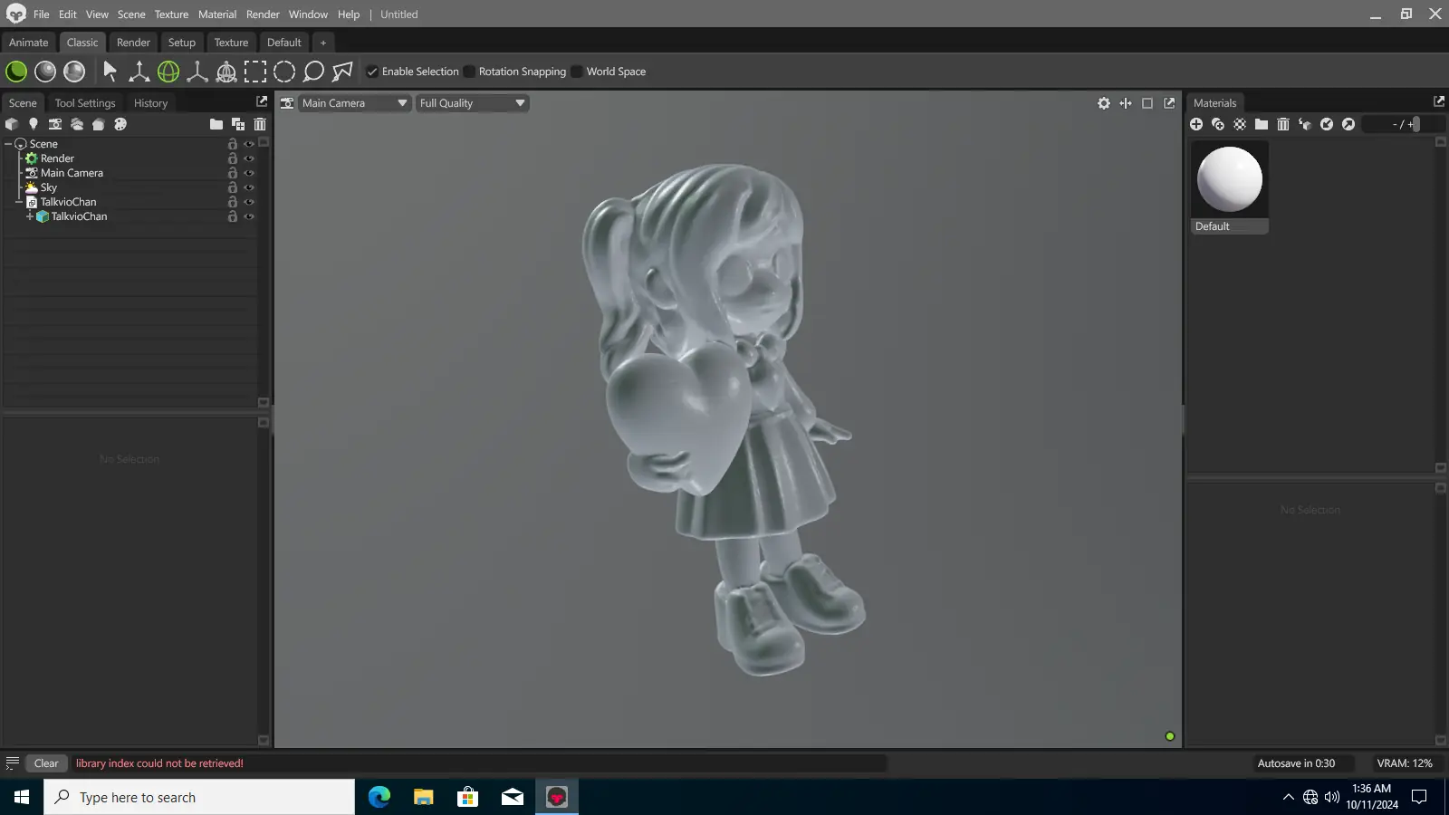
Task: Select the arrow selection tool
Action: [x=110, y=72]
